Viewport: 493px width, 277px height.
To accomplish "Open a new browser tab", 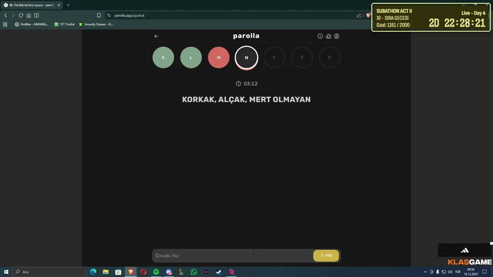I will coord(68,5).
